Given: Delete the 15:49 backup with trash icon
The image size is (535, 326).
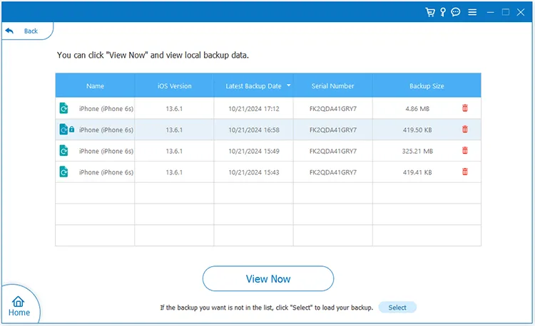Looking at the screenshot, I should point(464,150).
